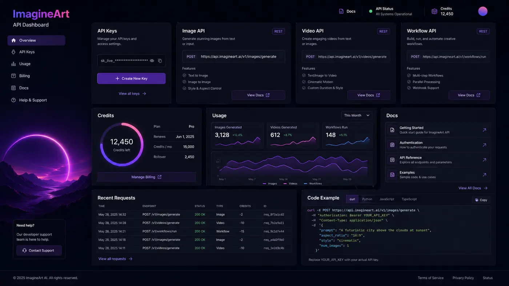The image size is (509, 286).
Task: Copy the API key using the copy icon
Action: click(160, 61)
